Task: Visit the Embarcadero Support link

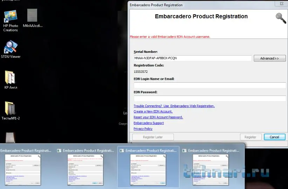Action: tap(149, 123)
